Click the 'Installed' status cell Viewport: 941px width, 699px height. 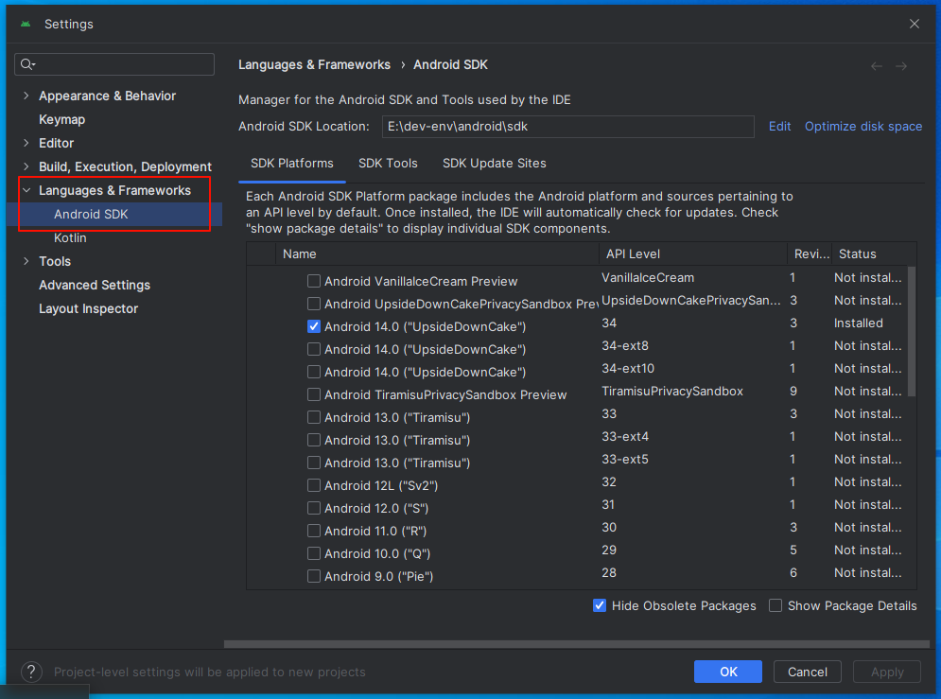[x=858, y=323]
